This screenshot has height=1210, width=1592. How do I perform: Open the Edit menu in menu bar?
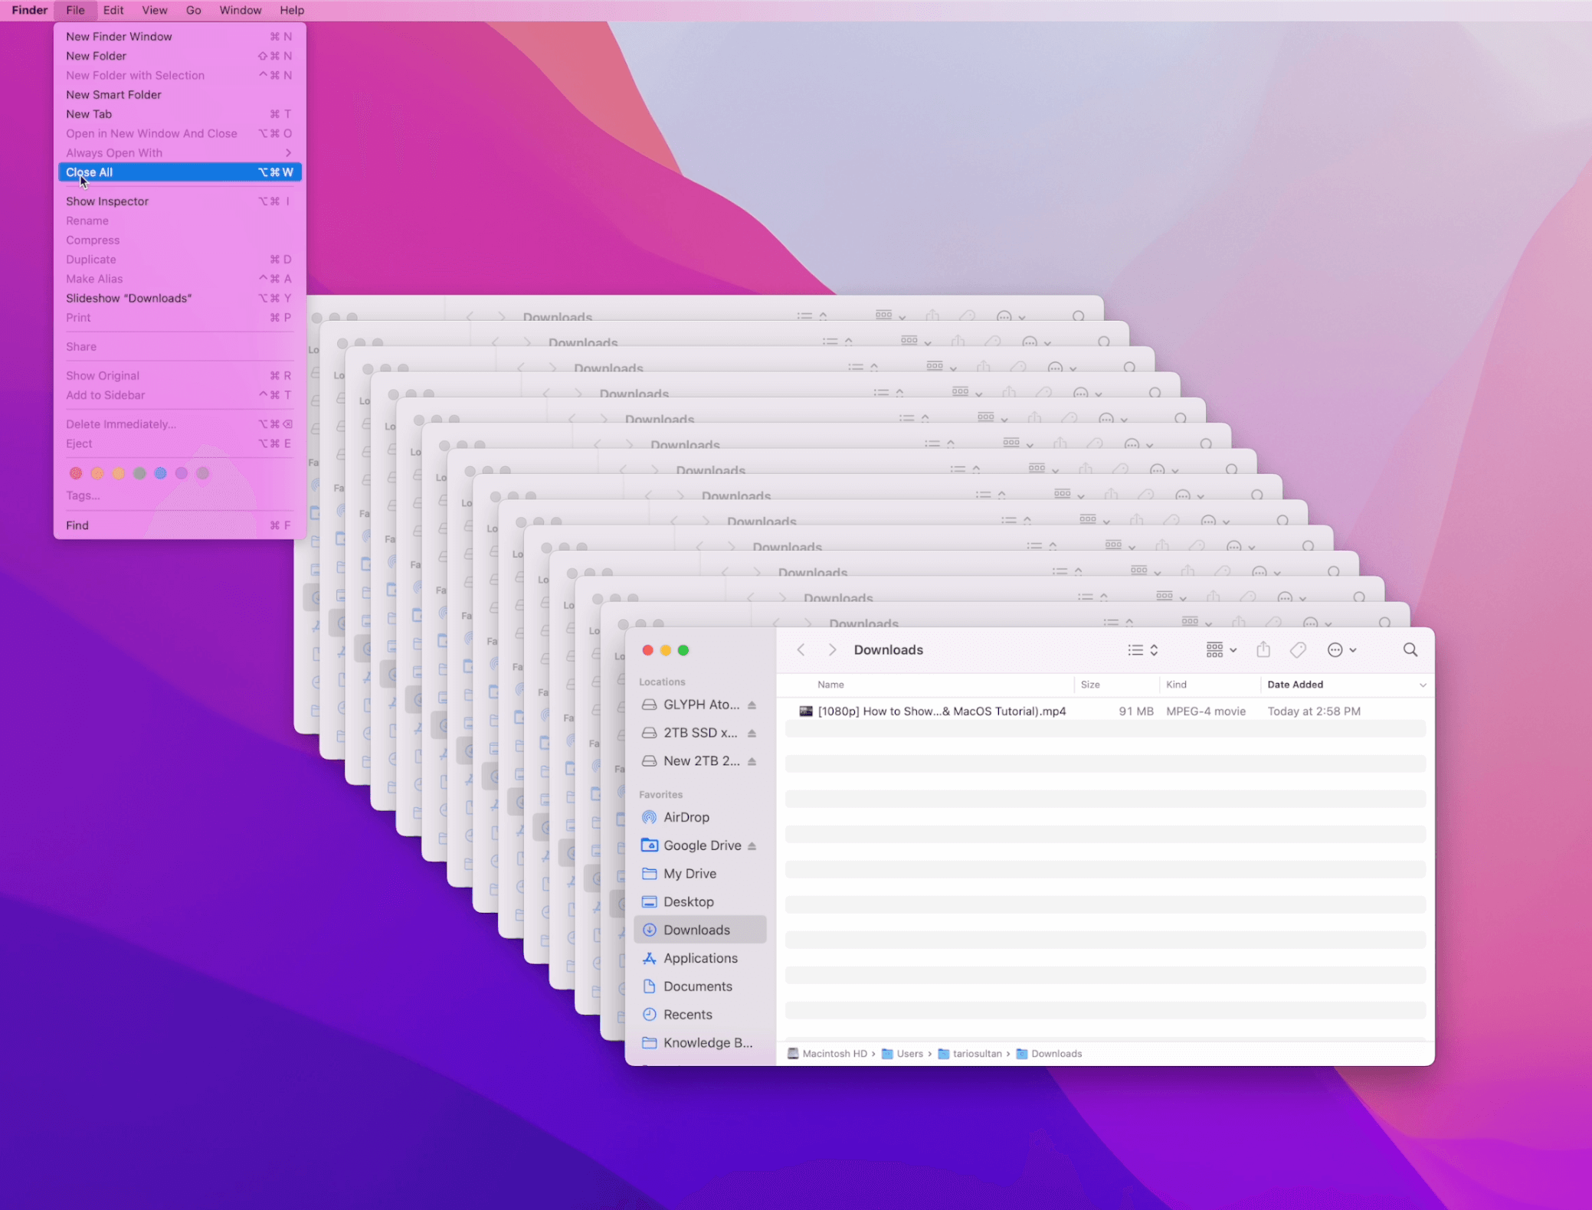pos(113,10)
